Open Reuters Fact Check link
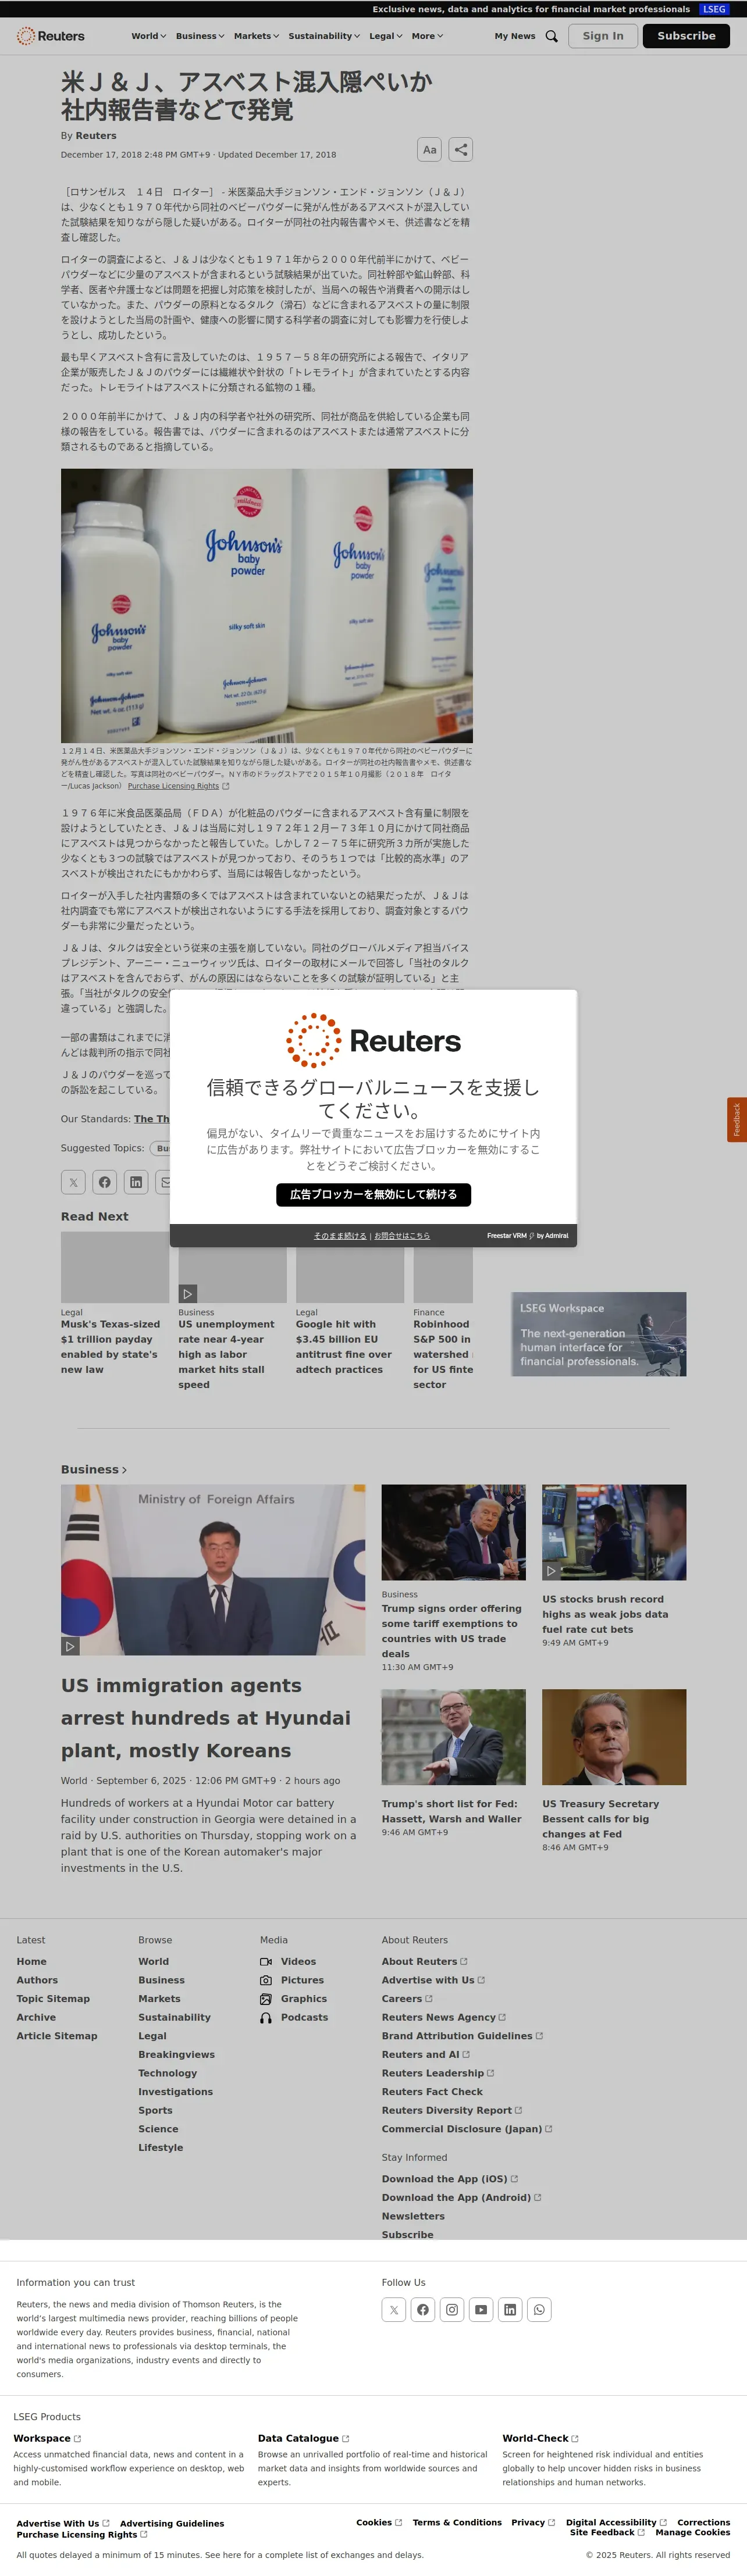Screen dimensions: 747x2576 [x=432, y=2092]
